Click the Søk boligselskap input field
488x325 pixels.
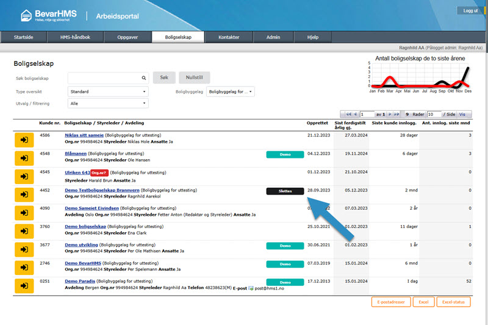[104, 78]
